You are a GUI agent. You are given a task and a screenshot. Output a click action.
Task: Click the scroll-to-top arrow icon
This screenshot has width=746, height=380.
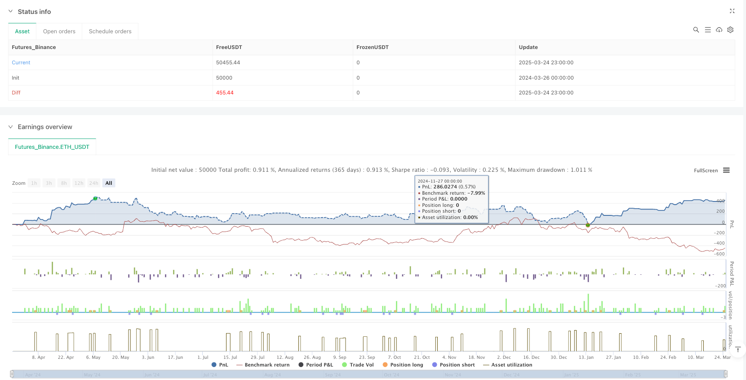click(737, 349)
